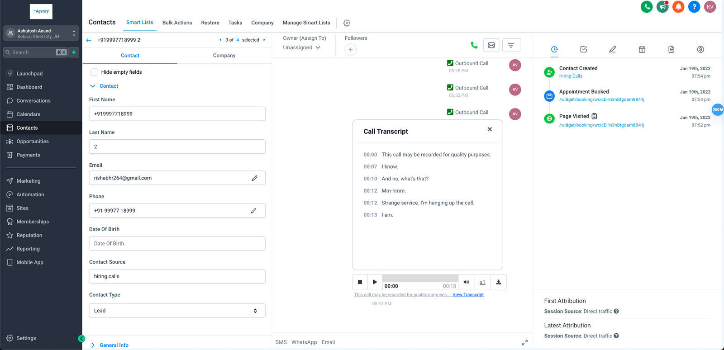
Task: Open the appointments calendar icon in right panel
Action: click(x=642, y=49)
